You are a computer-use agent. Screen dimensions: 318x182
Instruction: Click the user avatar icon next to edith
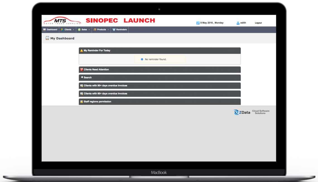[238, 23]
